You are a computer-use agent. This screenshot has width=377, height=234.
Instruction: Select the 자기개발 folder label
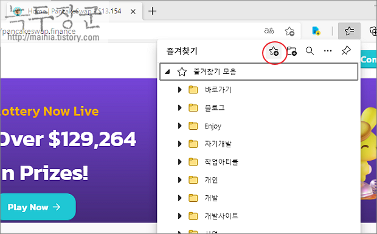click(x=218, y=144)
